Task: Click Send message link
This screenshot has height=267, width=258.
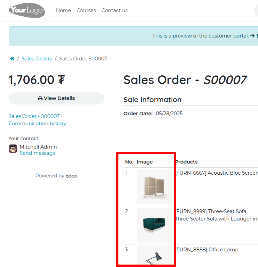Action: point(38,153)
